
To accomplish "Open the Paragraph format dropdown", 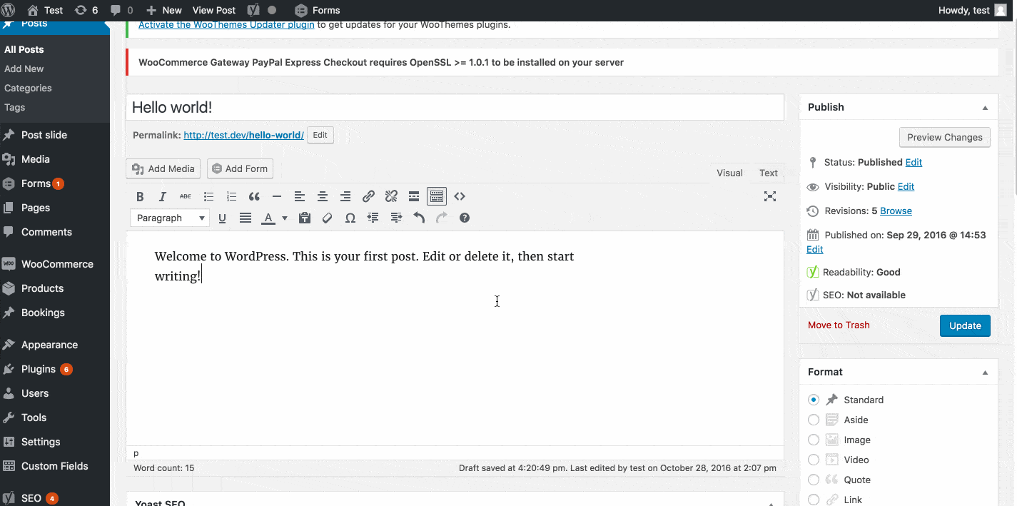I will pos(170,218).
